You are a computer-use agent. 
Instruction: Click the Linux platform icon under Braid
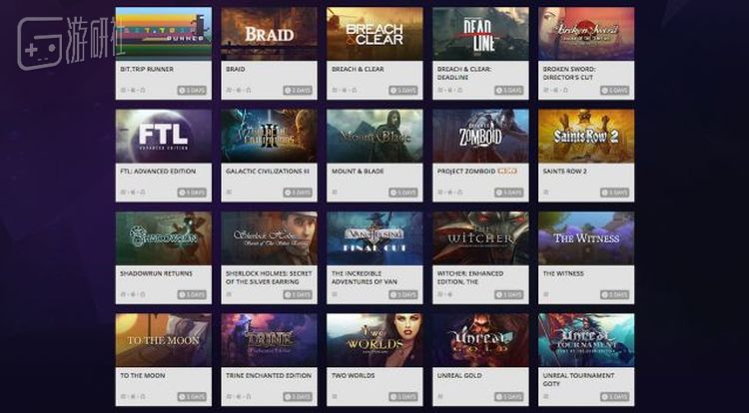[x=249, y=90]
